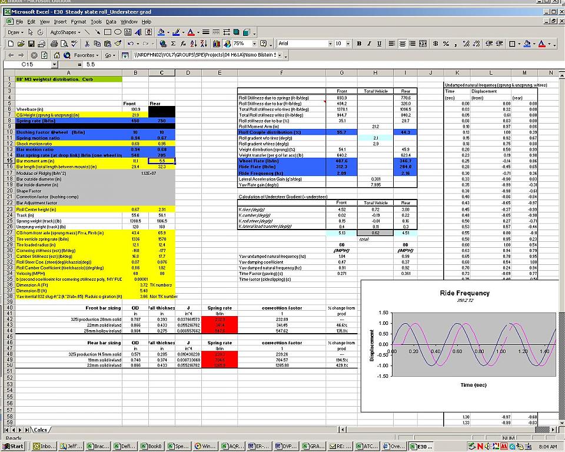Click the Merge and Center icon
Viewport: 565px width, 452px height.
coord(423,44)
